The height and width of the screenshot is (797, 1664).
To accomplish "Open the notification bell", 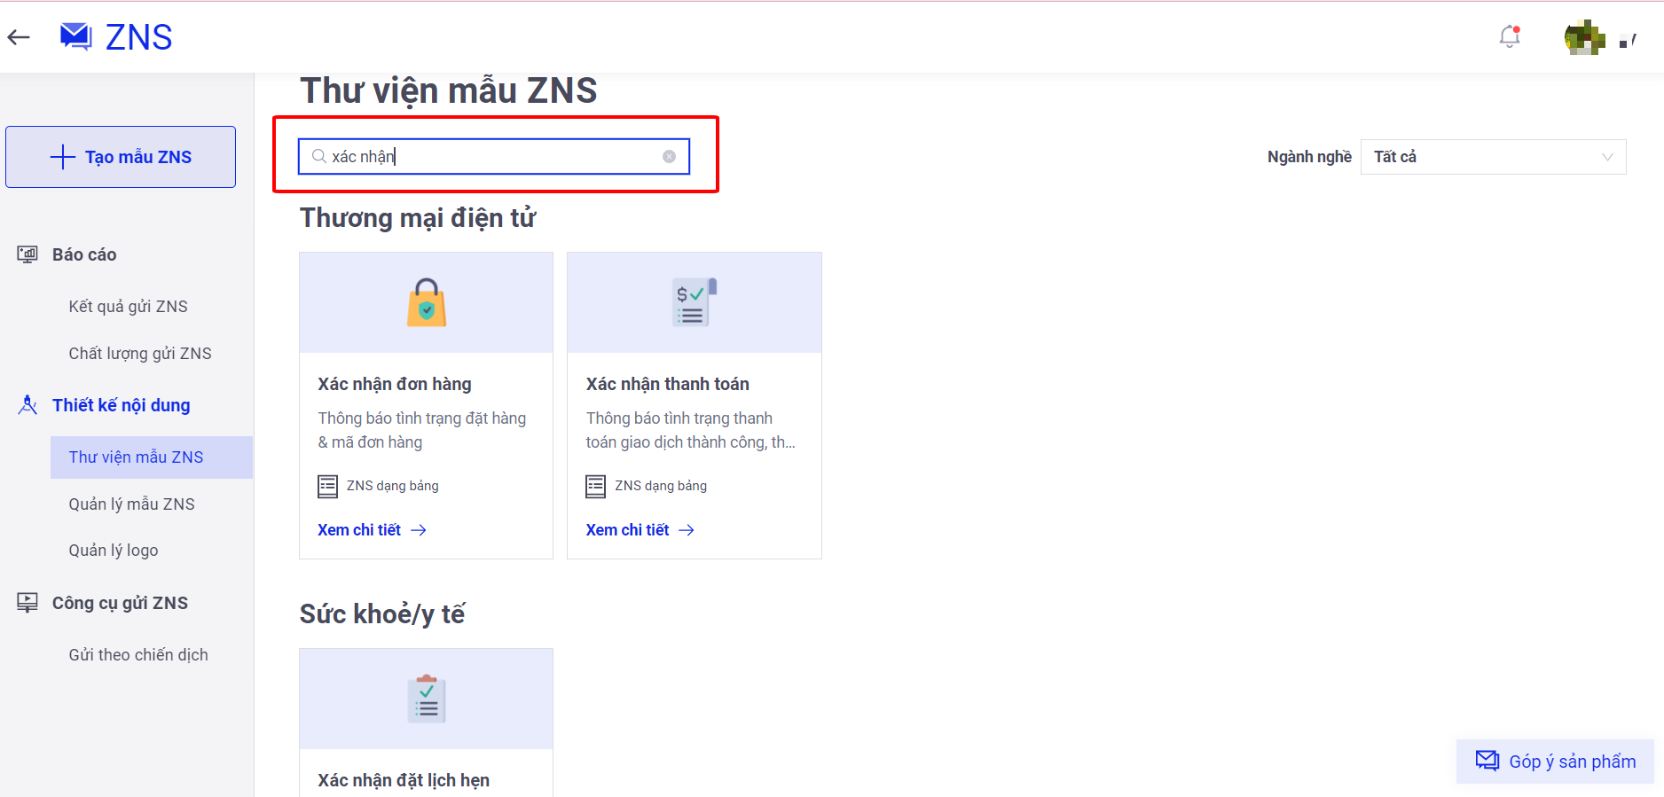I will (1510, 36).
